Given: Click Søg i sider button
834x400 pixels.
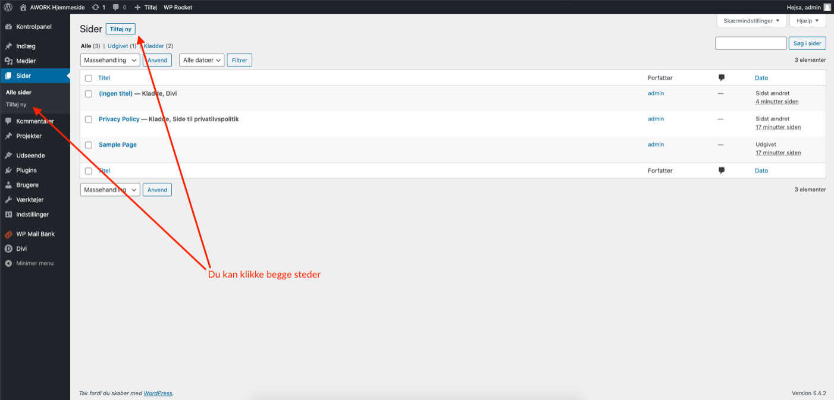Looking at the screenshot, I should tap(807, 43).
